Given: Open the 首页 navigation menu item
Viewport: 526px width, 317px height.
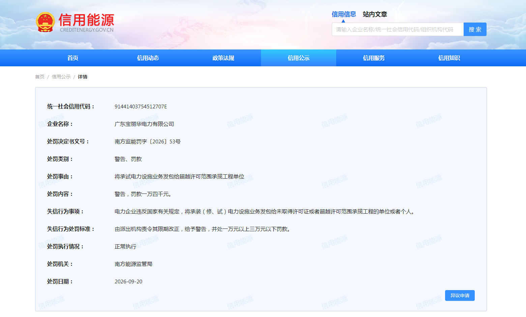Looking at the screenshot, I should pyautogui.click(x=73, y=58).
